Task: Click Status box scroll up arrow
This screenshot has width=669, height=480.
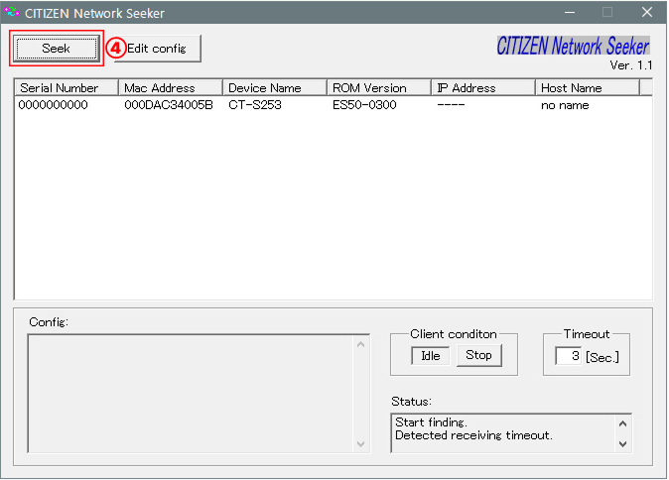Action: pyautogui.click(x=622, y=423)
